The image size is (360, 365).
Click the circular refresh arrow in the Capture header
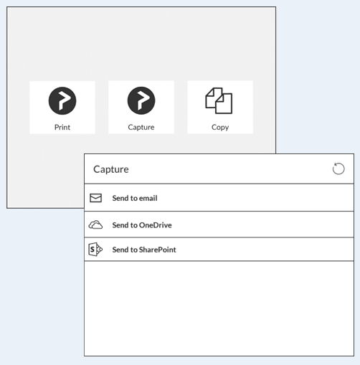pyautogui.click(x=338, y=169)
